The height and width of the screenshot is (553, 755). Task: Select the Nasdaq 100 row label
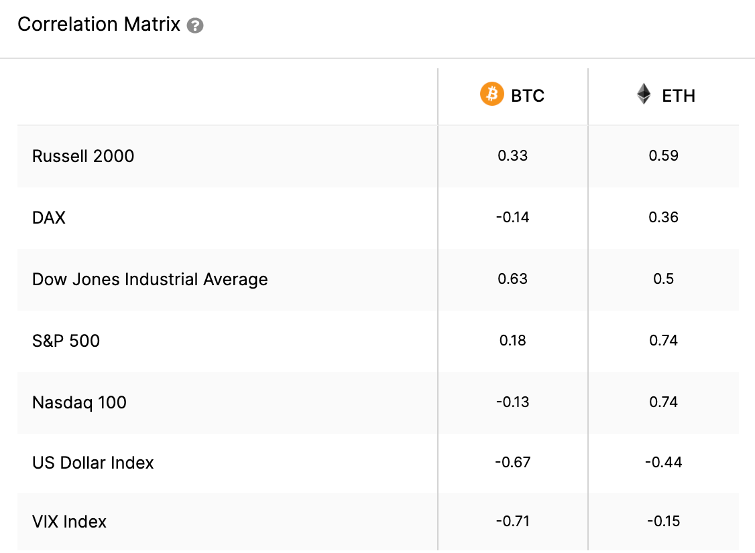(x=79, y=402)
